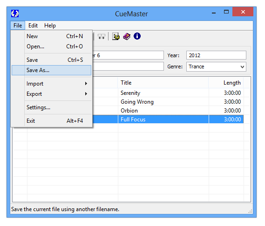Open the purple help book icon
The height and width of the screenshot is (226, 265).
point(127,36)
